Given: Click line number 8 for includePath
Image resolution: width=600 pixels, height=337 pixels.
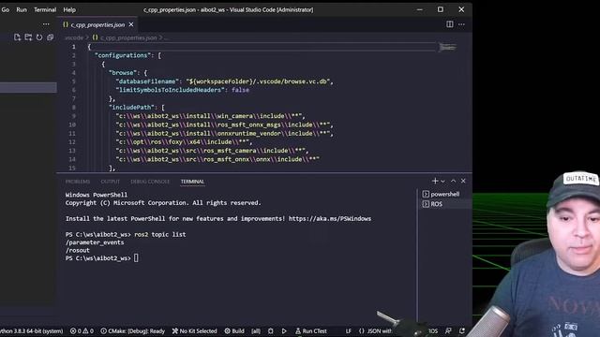Looking at the screenshot, I should tap(73, 108).
